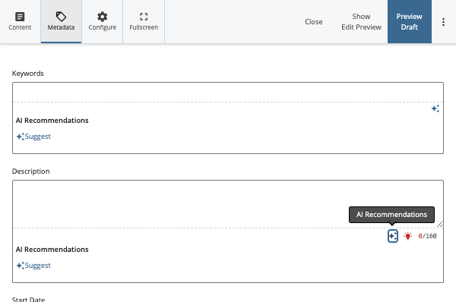
Task: Open the Content tab
Action: 20,21
